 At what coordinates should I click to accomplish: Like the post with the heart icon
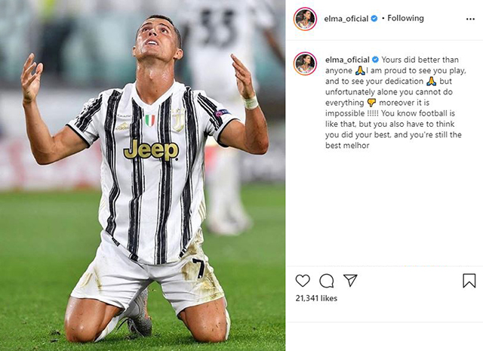[x=303, y=281]
